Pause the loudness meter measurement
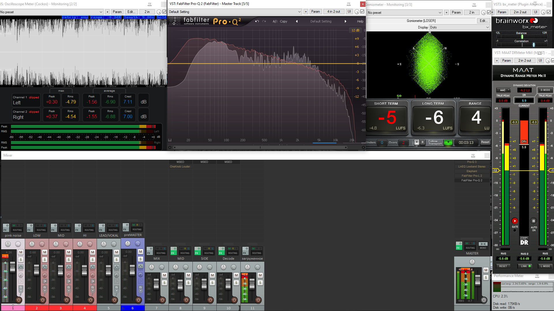This screenshot has width=554, height=311. [422, 142]
